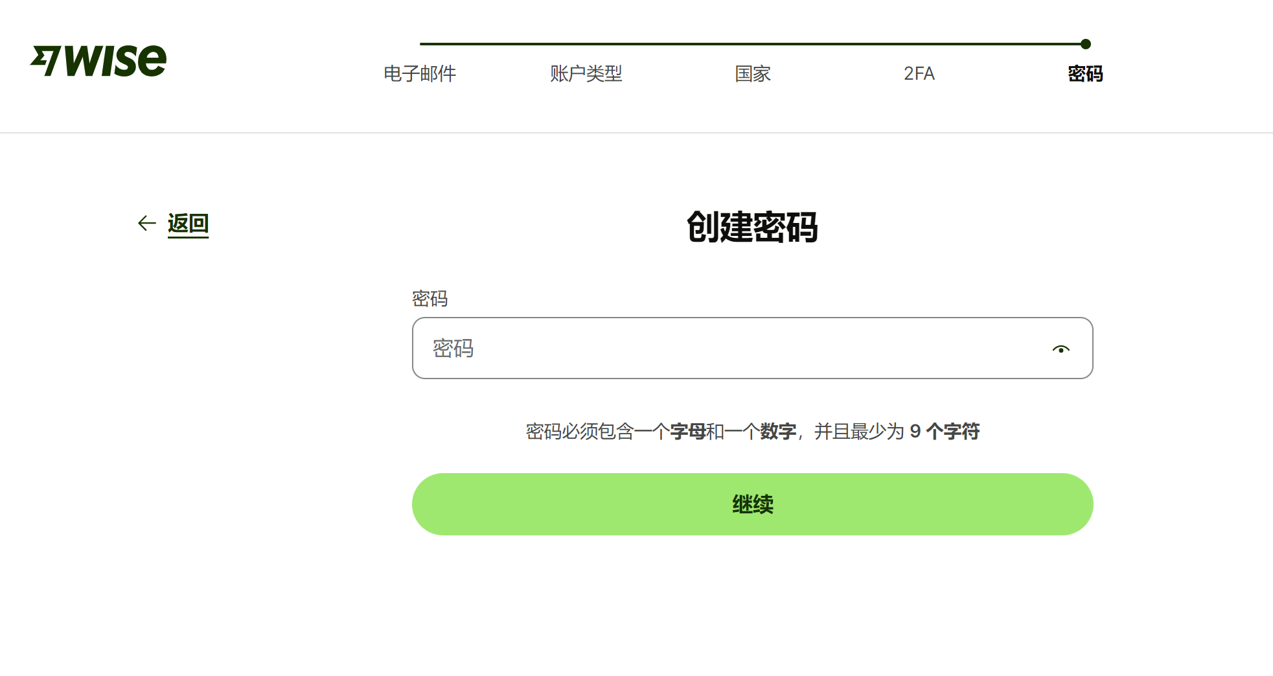Click the dot at the progress bar's end

pyautogui.click(x=1086, y=44)
